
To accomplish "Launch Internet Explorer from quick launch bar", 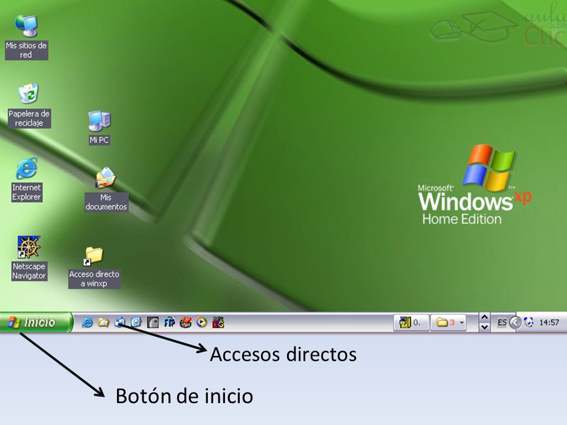I will coord(87,322).
